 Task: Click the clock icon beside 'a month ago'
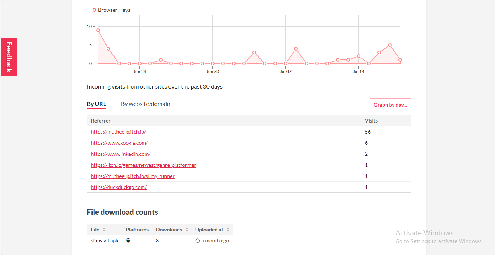click(198, 241)
